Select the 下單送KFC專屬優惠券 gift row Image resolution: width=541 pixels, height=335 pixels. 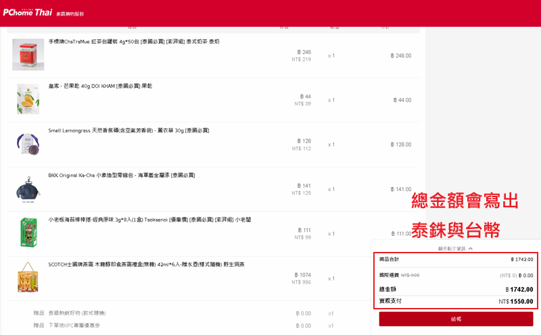tap(88, 326)
